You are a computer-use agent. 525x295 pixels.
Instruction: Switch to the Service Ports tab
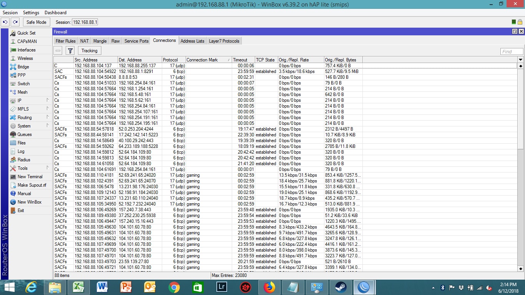pos(136,41)
